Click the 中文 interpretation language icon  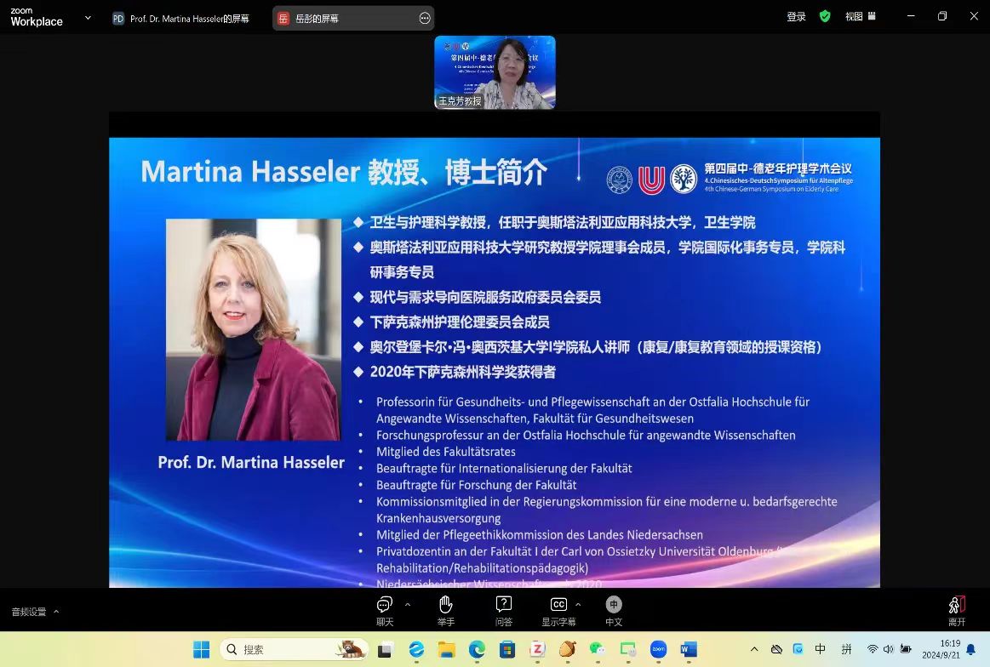[x=614, y=610]
